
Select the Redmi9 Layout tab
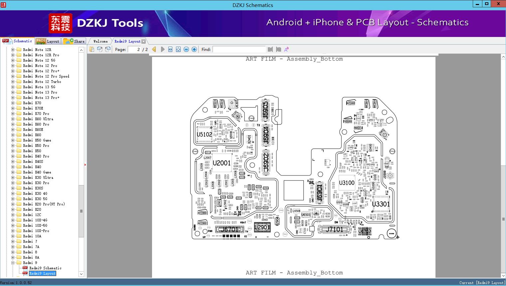pyautogui.click(x=128, y=41)
